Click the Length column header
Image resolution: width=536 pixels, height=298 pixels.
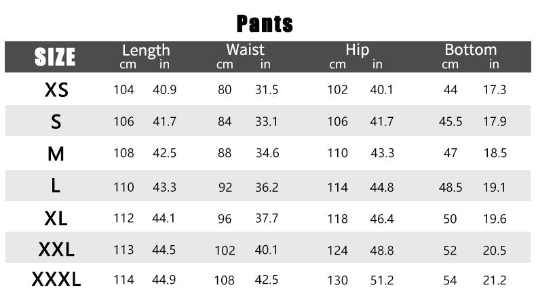click(146, 50)
